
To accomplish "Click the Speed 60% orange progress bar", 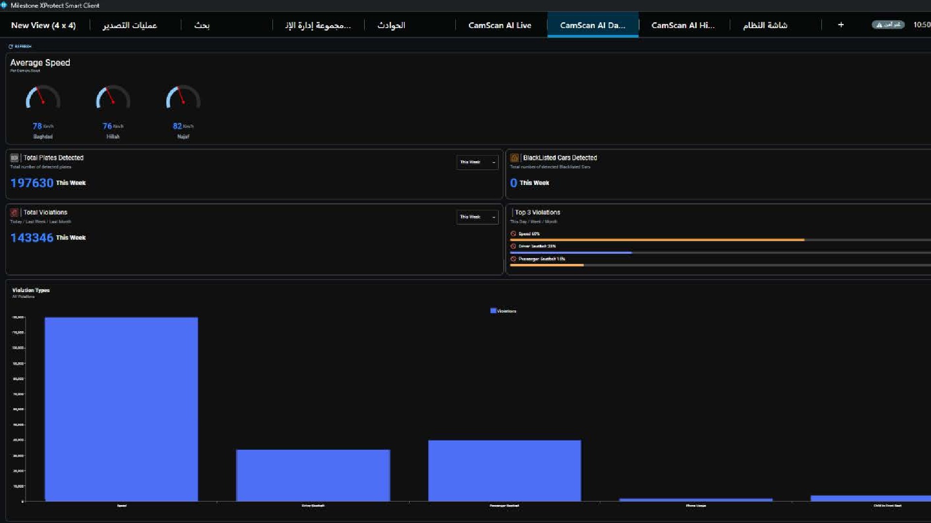I will (x=657, y=240).
